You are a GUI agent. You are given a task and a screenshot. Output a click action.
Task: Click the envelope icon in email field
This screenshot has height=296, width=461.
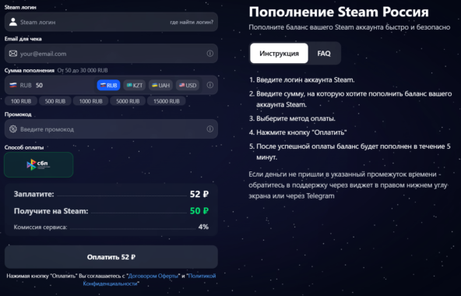point(13,53)
